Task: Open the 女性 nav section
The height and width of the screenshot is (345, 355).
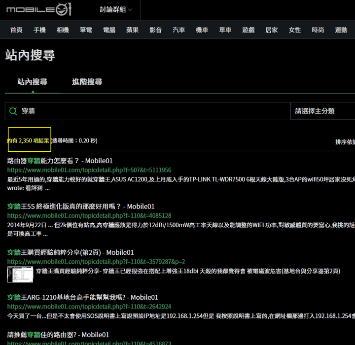Action: coord(295,30)
